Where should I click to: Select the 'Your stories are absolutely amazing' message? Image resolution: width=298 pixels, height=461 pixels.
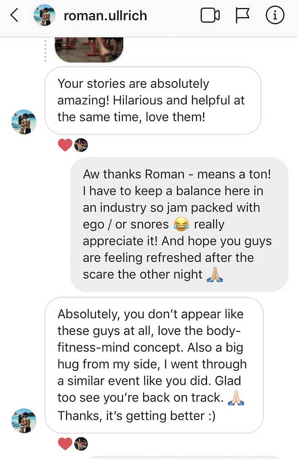[x=153, y=100]
